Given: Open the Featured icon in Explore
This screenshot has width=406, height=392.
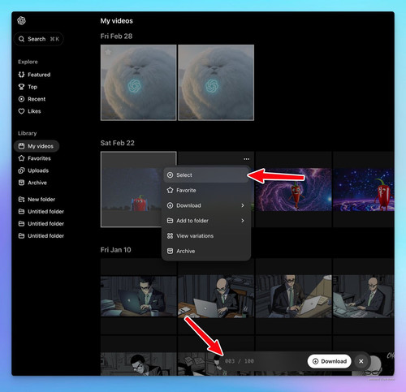Looking at the screenshot, I should 21,75.
